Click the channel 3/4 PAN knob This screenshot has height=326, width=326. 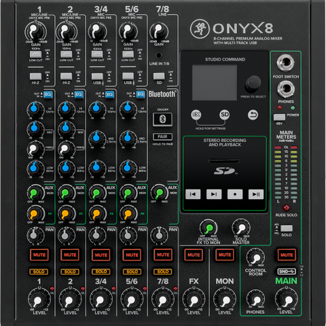click(97, 236)
